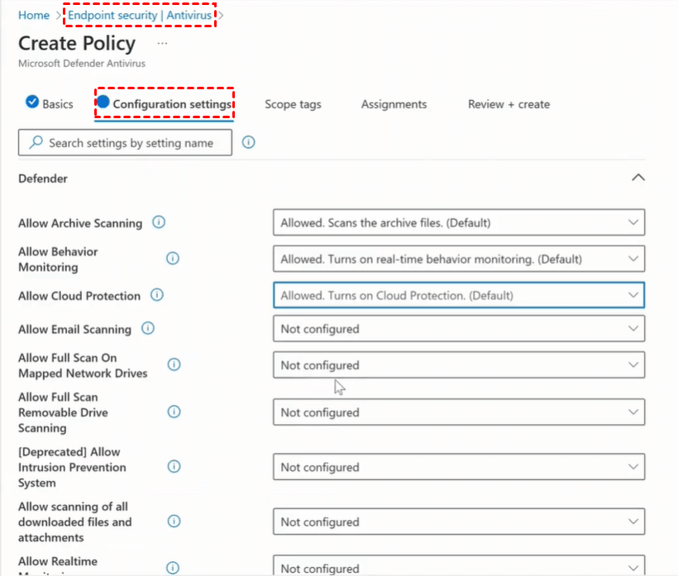Click the search settings by name field
Viewport: 678px width, 576px height.
126,142
